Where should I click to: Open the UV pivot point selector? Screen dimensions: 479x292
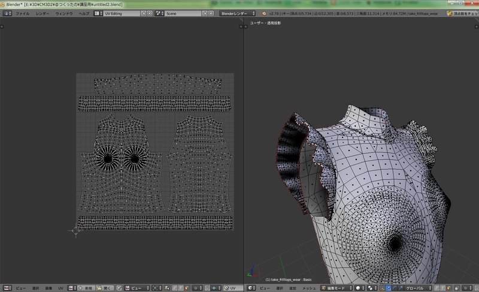[x=157, y=288]
